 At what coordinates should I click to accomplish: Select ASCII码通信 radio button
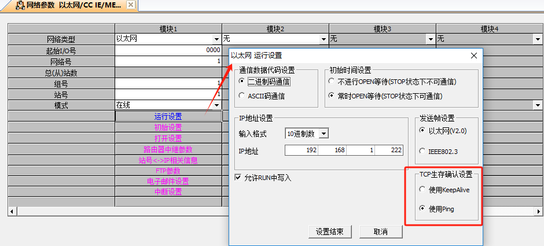coord(242,96)
